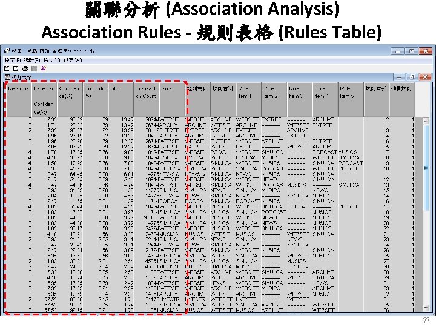The width and height of the screenshot is (436, 327).
Task: Click the Rule Item 3 column header
Action: tap(300, 99)
